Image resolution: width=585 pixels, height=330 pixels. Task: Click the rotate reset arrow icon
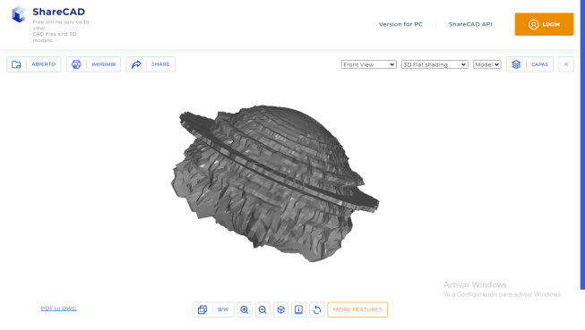317,310
